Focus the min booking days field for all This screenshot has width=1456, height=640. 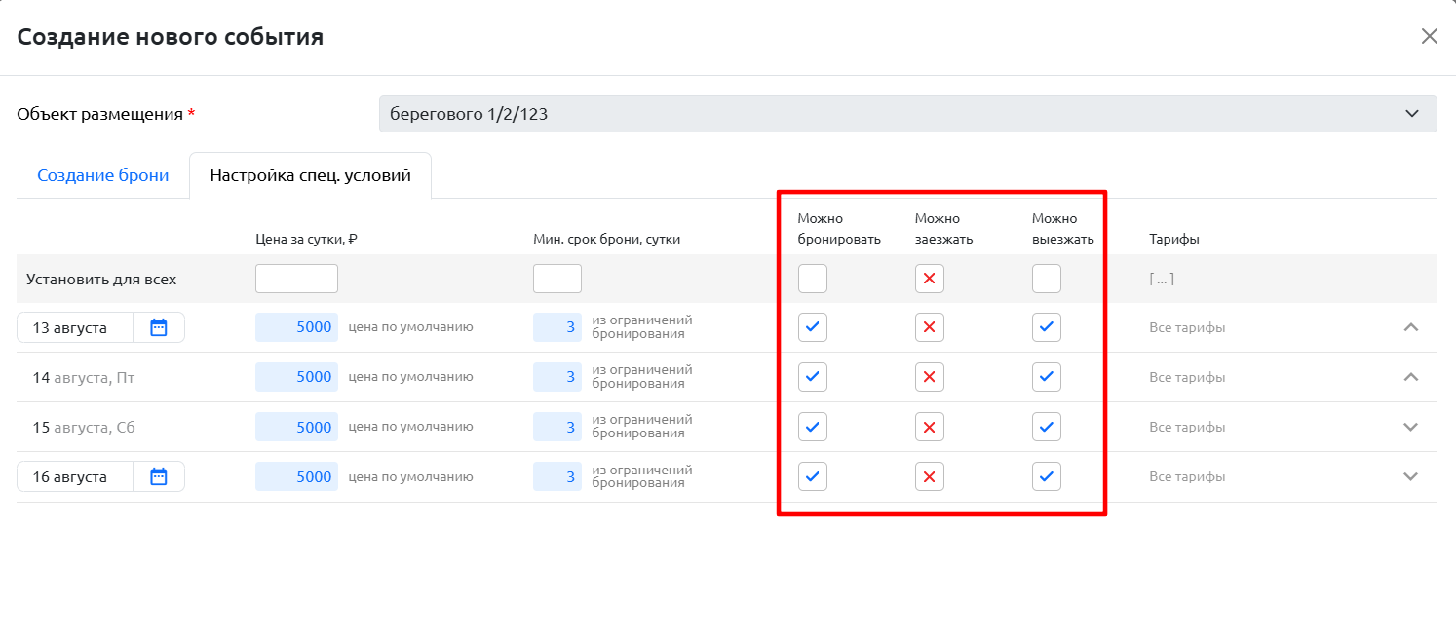pyautogui.click(x=557, y=279)
